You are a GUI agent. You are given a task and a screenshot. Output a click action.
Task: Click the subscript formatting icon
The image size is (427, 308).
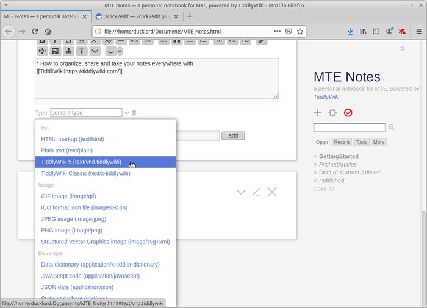tap(108, 41)
